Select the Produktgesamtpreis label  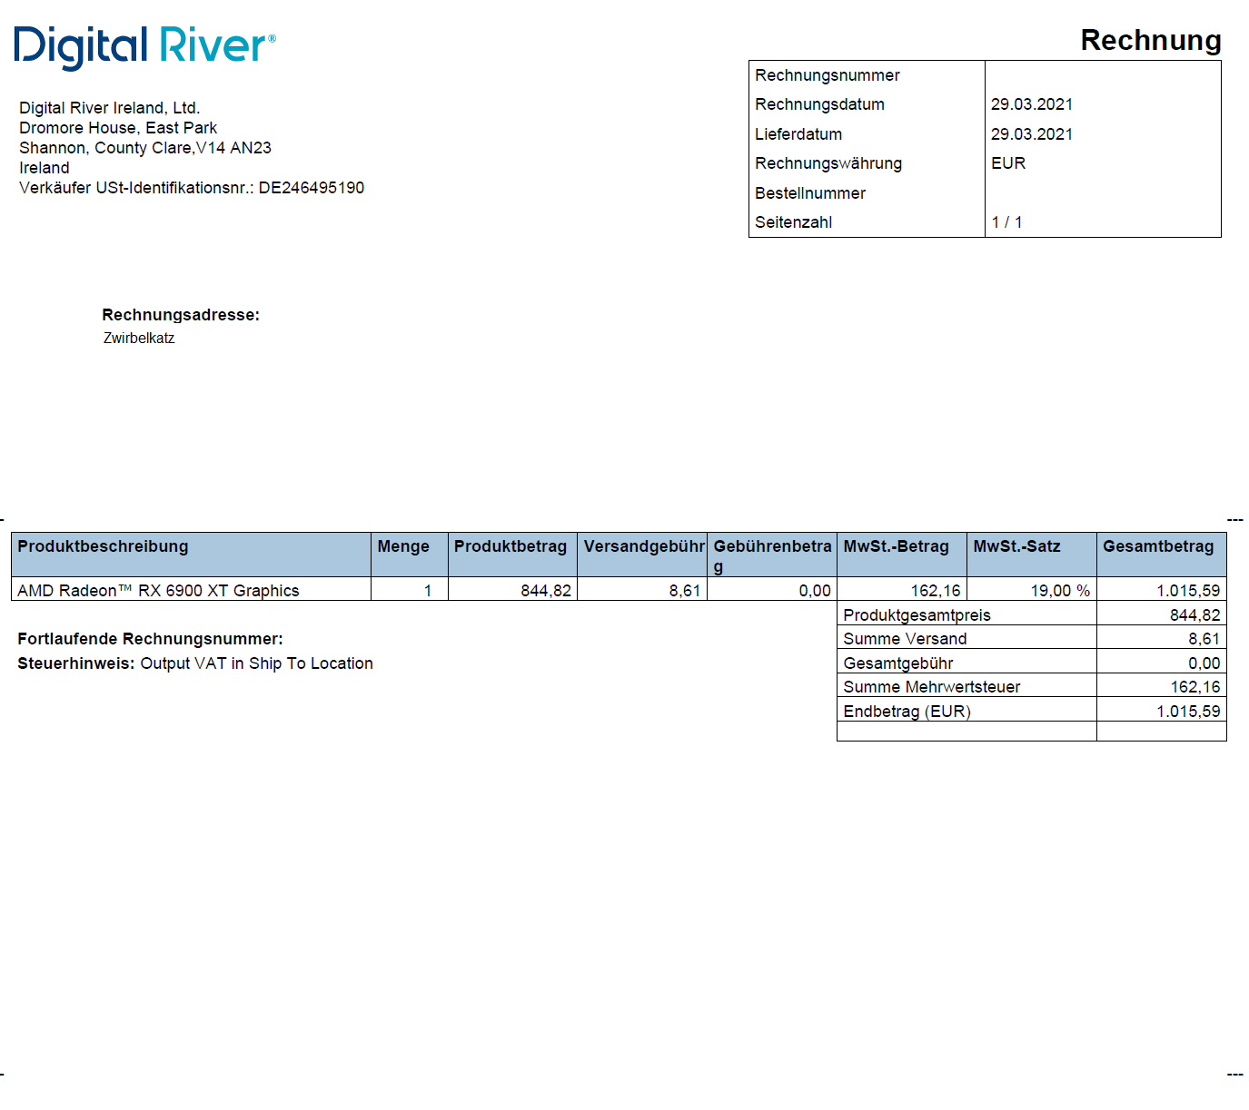point(917,615)
